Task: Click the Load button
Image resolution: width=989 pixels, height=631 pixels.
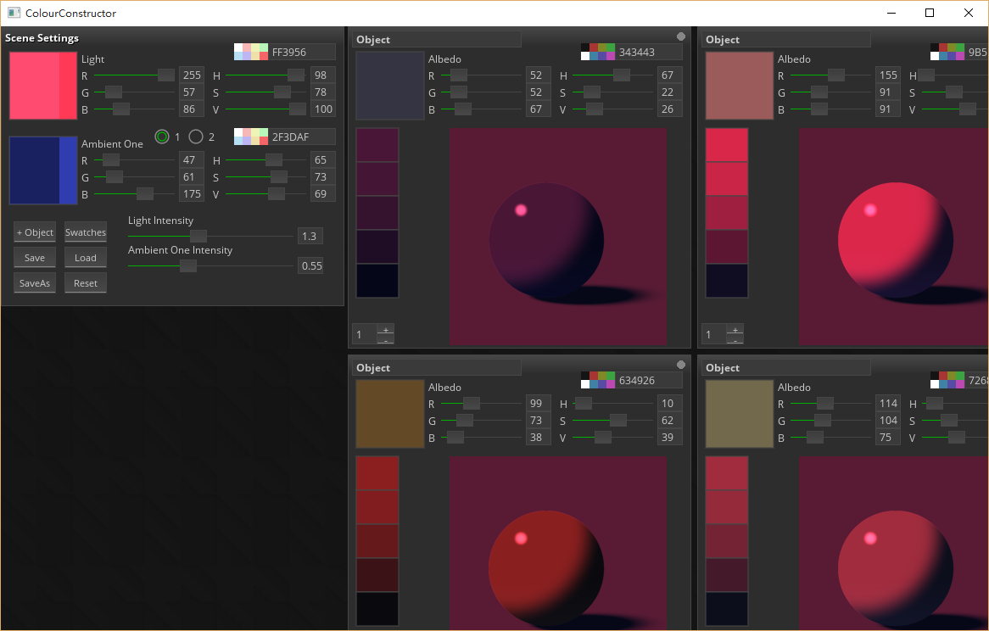Action: pyautogui.click(x=86, y=258)
